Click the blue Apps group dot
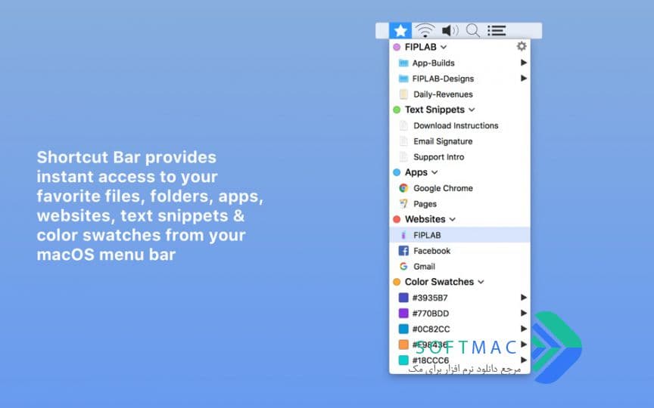654x408 pixels. point(397,172)
